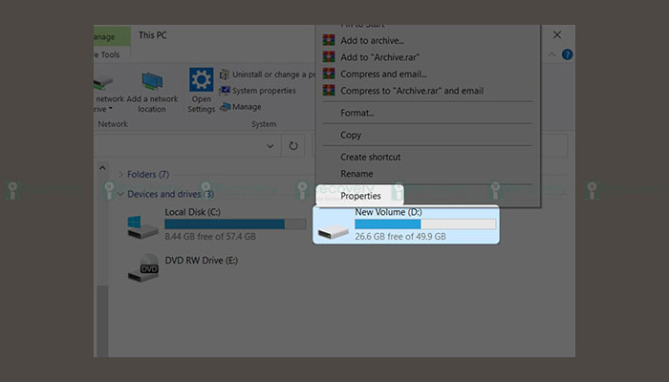Collapse the Devices and drives (3) group
Screen dimensions: 669x382
tap(120, 195)
